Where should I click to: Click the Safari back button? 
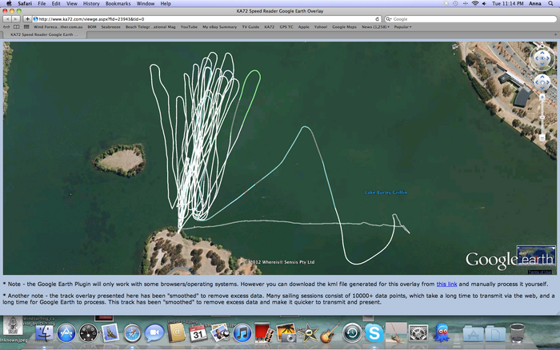coord(8,18)
